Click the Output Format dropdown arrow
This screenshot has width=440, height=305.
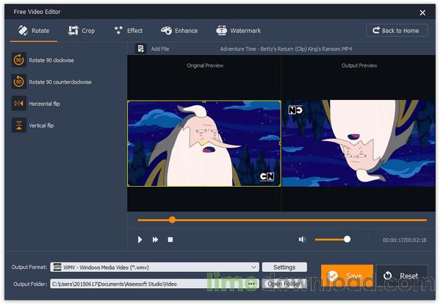(x=254, y=267)
